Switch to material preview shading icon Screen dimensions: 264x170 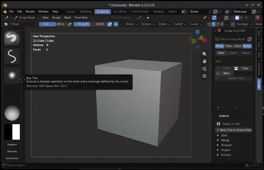(242, 18)
